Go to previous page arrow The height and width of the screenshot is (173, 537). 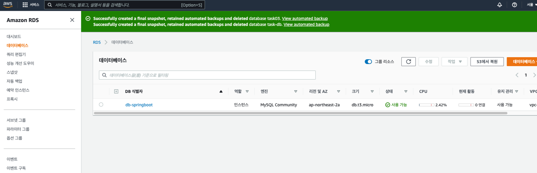click(517, 75)
